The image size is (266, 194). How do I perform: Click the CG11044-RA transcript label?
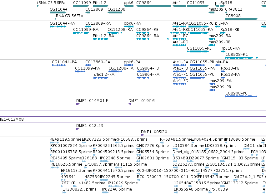click(x=62, y=23)
